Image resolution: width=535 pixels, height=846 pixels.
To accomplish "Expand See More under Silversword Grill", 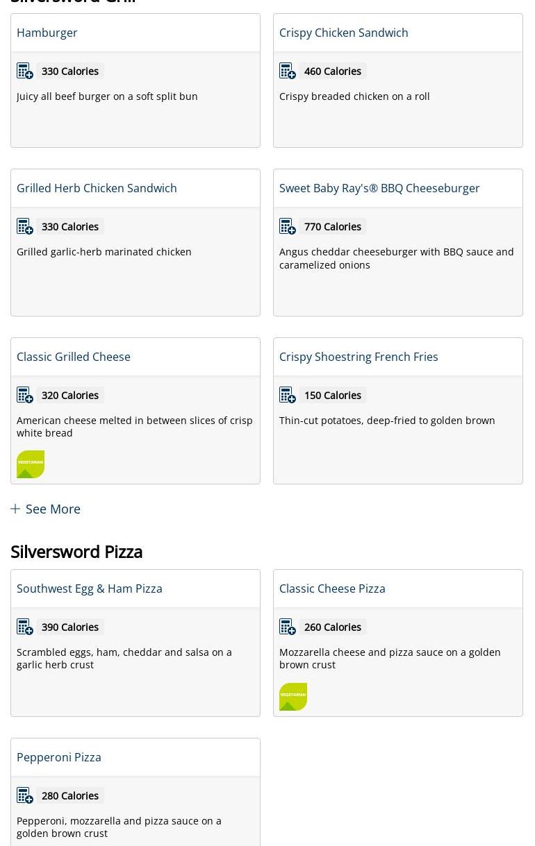I will click(46, 509).
